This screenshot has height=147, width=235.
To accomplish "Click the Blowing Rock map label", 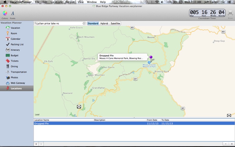I will [162, 71].
